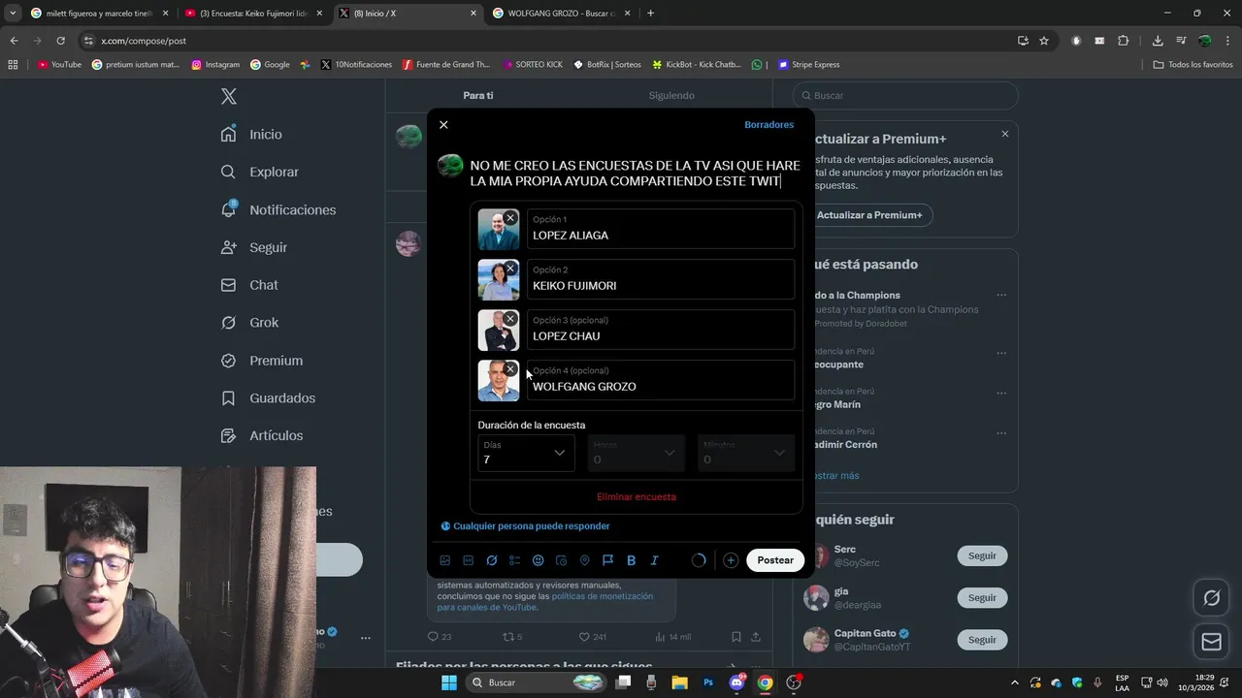Image resolution: width=1242 pixels, height=698 pixels.
Task: Open Stripe Express bookmark
Action: click(x=808, y=65)
